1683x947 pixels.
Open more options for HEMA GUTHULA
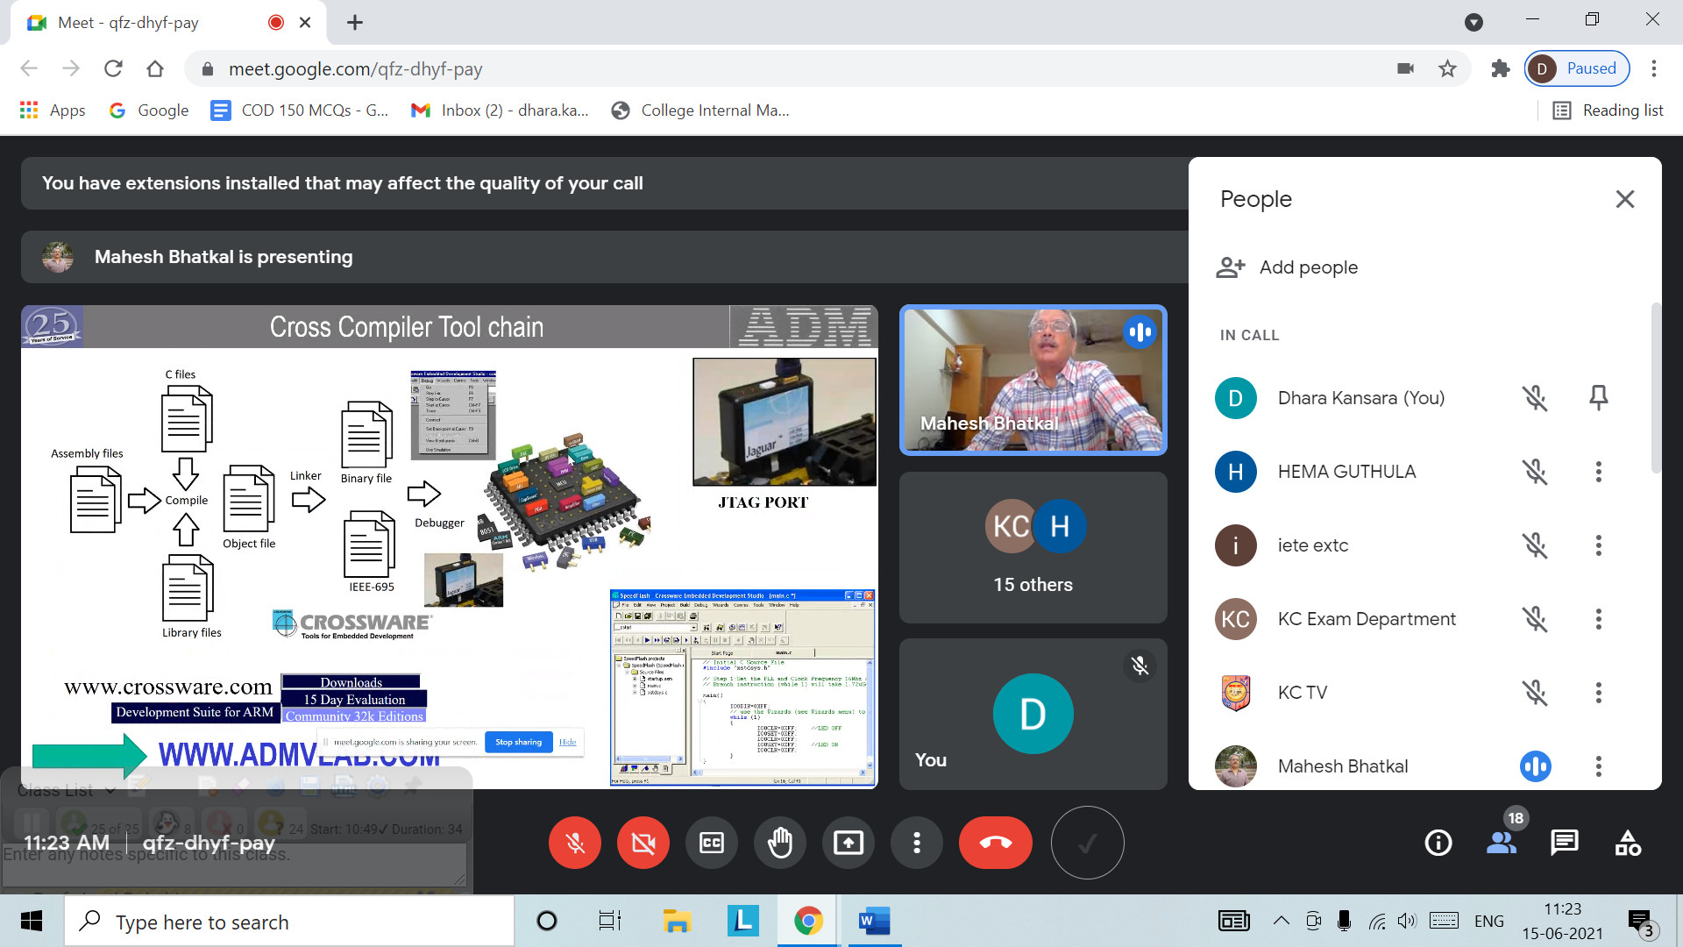[x=1598, y=472]
